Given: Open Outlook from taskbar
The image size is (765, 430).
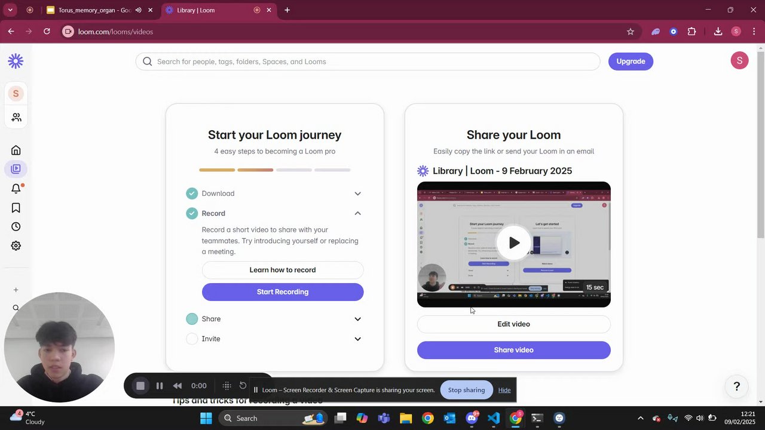Looking at the screenshot, I should pos(449,418).
